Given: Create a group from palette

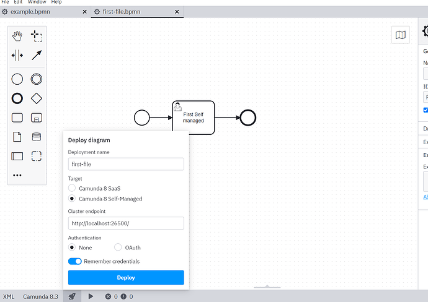Looking at the screenshot, I should (37, 156).
